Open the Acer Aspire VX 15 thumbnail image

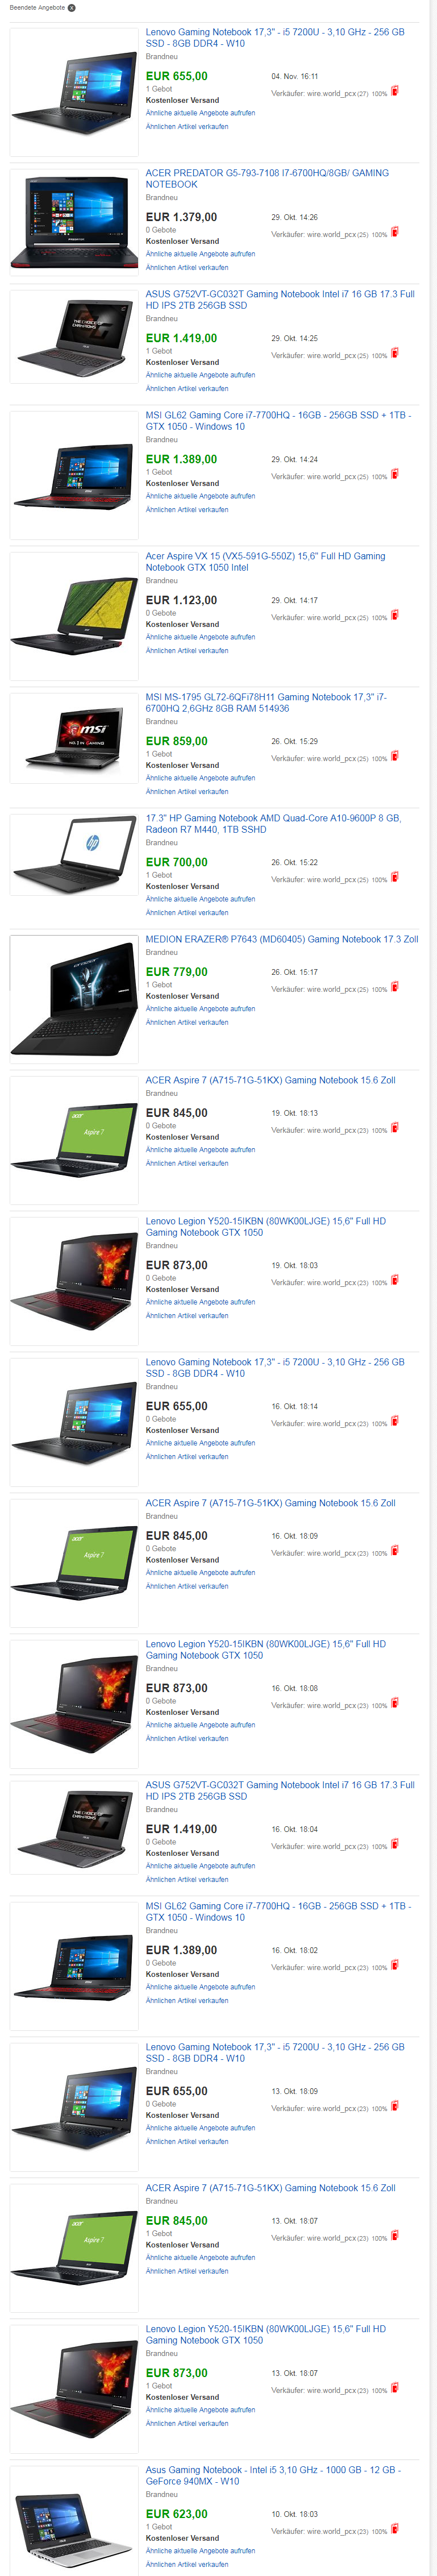(x=74, y=616)
